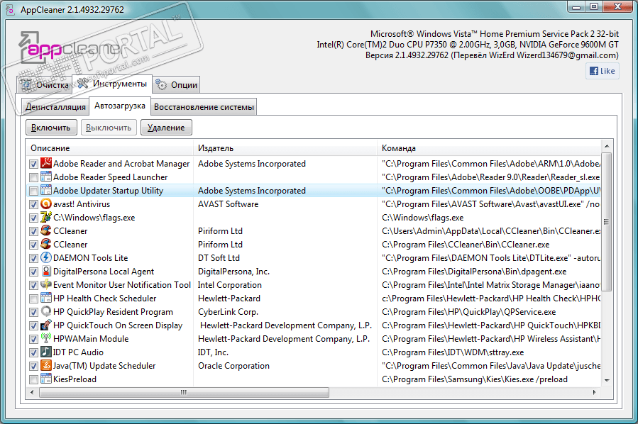Click the HPWAMain Module wireless icon
Image resolution: width=638 pixels, height=424 pixels.
point(46,338)
